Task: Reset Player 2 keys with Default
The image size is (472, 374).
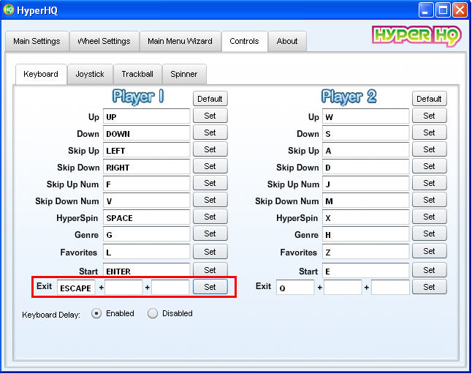Action: click(429, 99)
